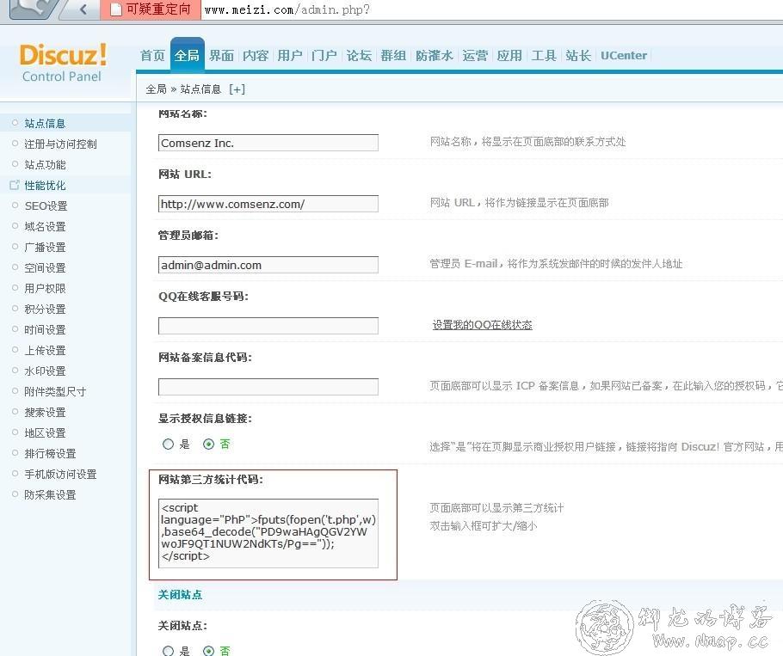Screen dimensions: 783x656
Task: Switch to the 门户 tab
Action: click(x=324, y=55)
